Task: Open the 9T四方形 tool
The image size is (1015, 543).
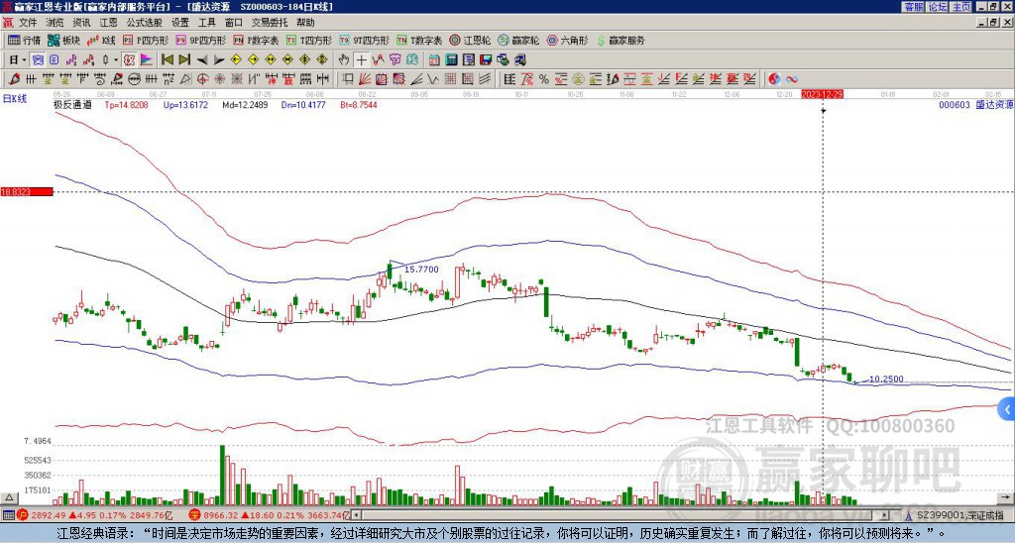Action: click(x=364, y=40)
